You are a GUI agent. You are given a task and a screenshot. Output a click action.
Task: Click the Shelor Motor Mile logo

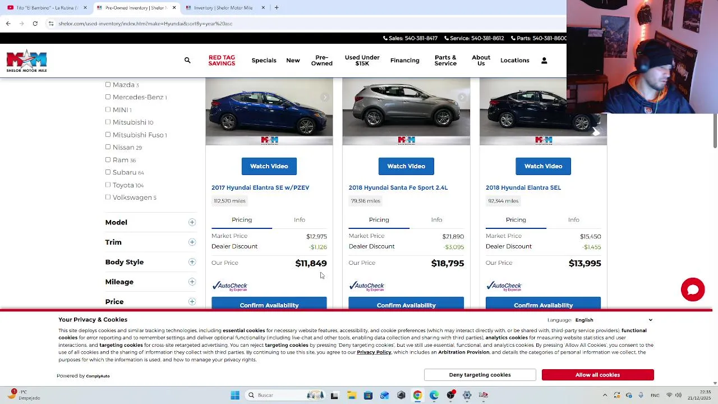pos(26,61)
